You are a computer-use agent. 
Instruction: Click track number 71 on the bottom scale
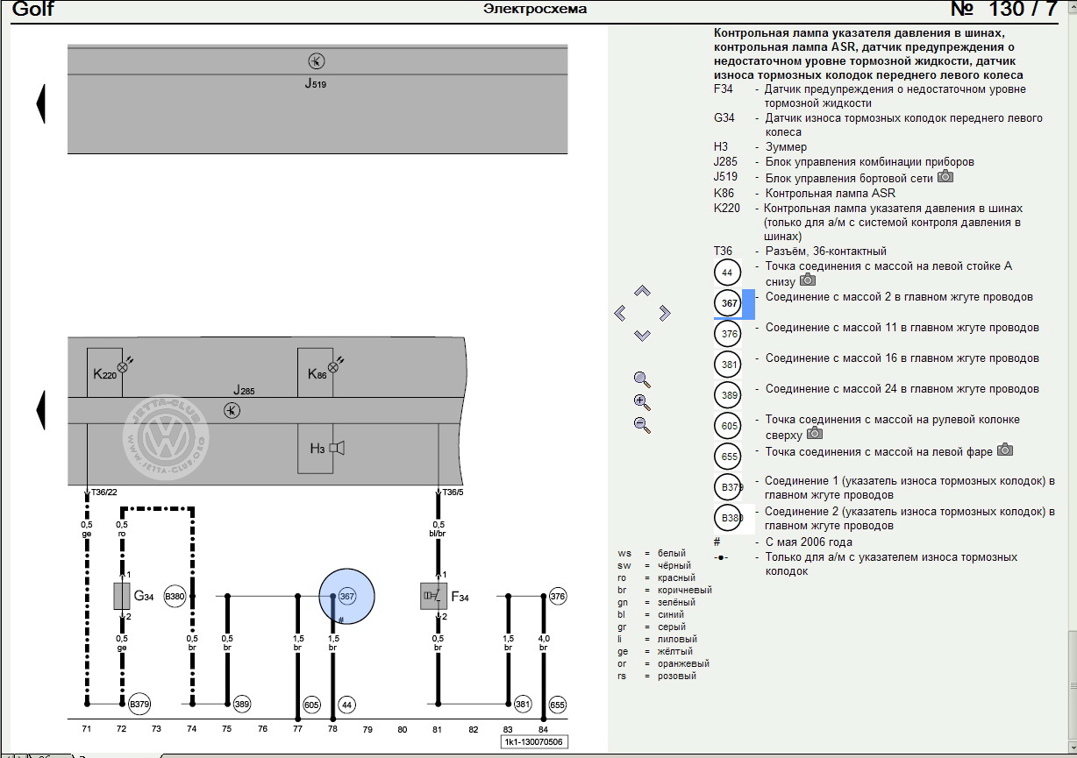pos(86,728)
